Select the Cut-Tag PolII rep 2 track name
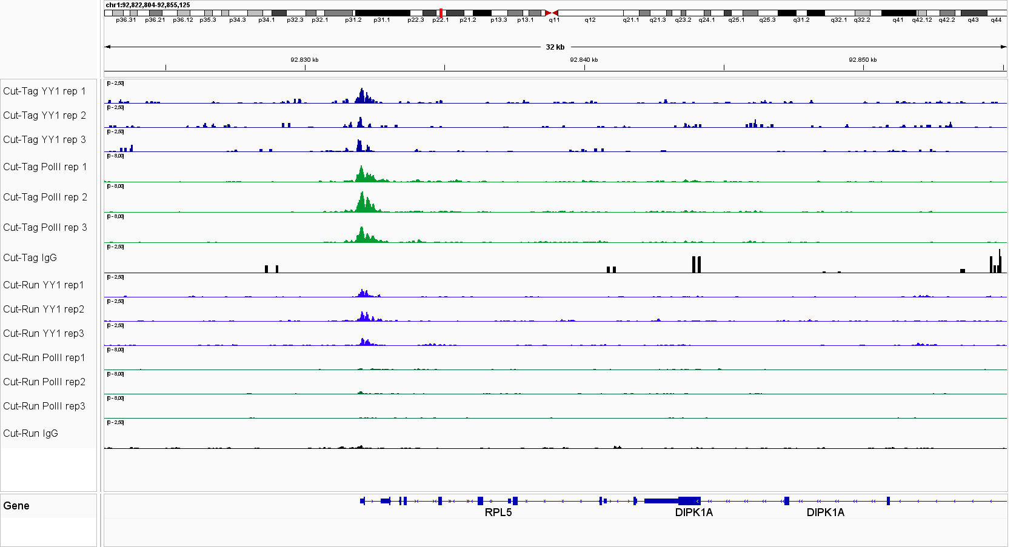 pyautogui.click(x=45, y=197)
